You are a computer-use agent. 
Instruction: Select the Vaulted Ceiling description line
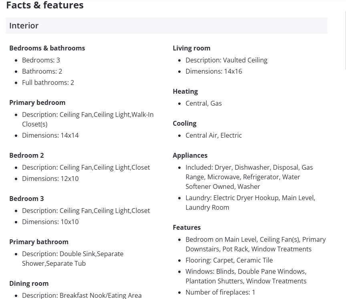[x=226, y=60]
